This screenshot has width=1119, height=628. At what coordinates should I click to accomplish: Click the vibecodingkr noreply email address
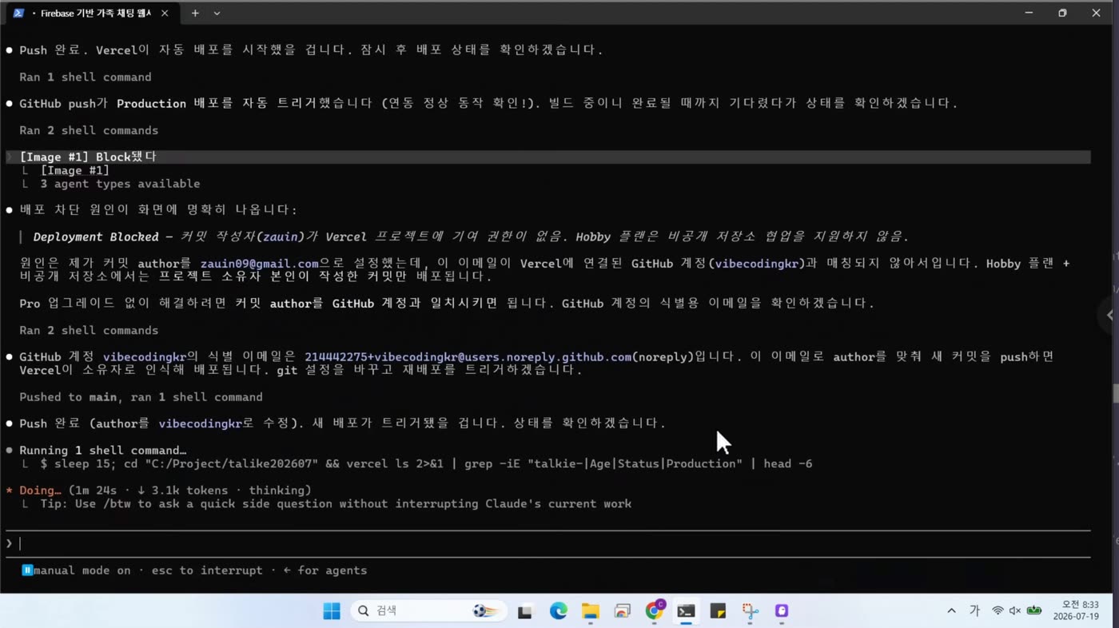coord(468,356)
